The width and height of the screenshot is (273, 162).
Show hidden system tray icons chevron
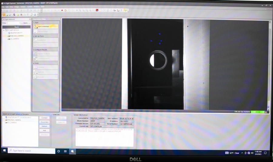pos(242,153)
